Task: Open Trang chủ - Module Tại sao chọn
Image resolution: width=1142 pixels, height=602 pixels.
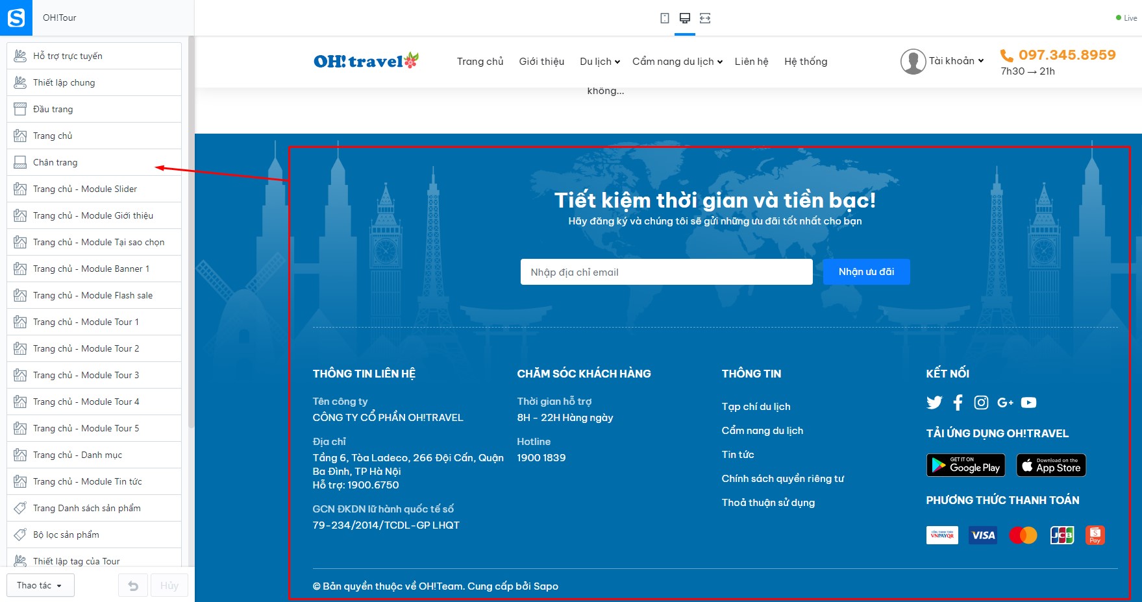Action: [94, 242]
